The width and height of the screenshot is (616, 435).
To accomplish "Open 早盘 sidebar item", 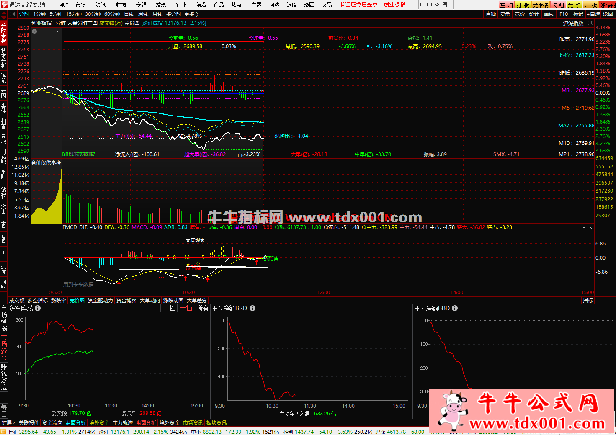I will point(4,224).
